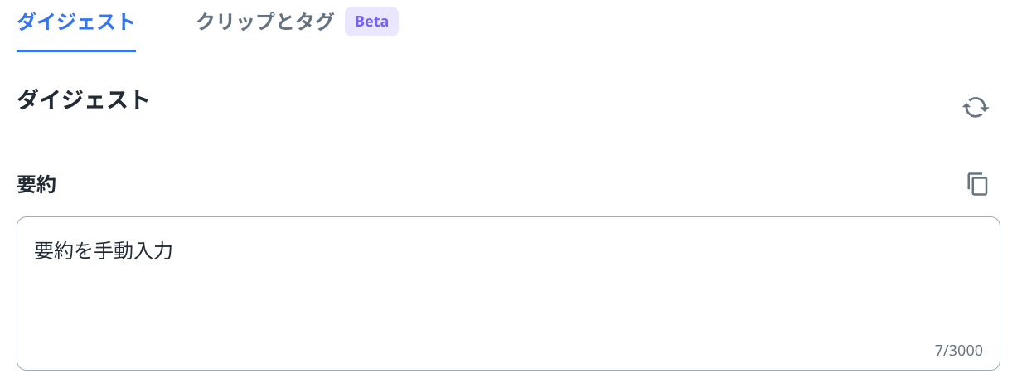Viewport: 1022px width, 388px height.
Task: Copy 要約 content to clipboard
Action: pyautogui.click(x=977, y=184)
